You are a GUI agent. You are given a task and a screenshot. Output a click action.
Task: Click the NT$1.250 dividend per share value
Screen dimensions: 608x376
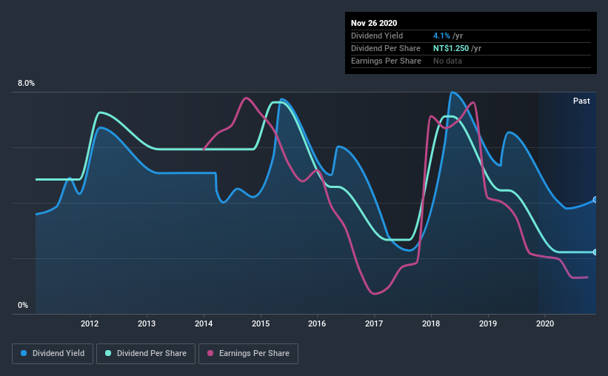pos(451,48)
